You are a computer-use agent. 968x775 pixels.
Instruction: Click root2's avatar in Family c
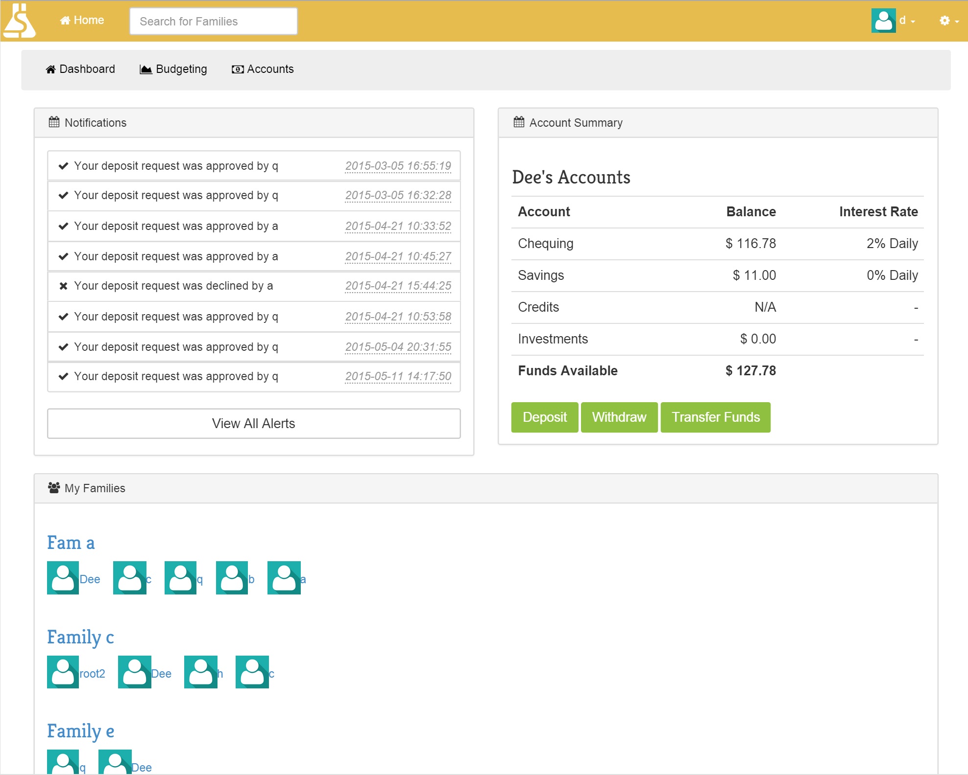pos(63,672)
